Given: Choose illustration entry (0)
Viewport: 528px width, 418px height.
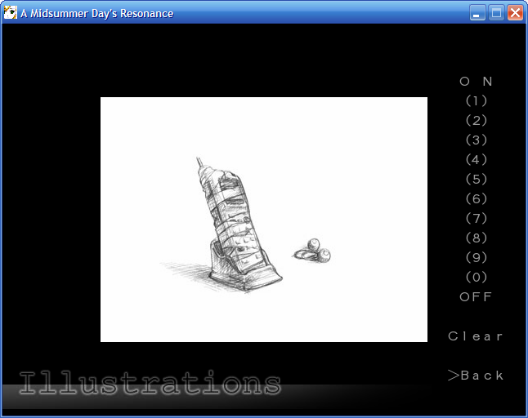Looking at the screenshot, I should (x=477, y=277).
